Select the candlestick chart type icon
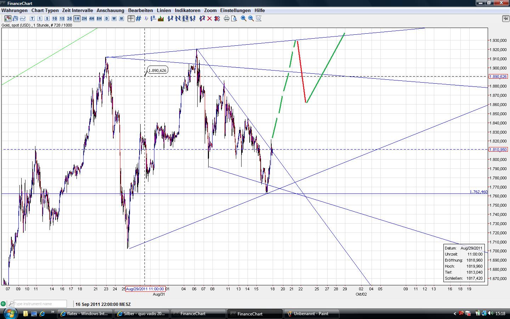Viewport: 510px width, 319px height. (x=8, y=18)
